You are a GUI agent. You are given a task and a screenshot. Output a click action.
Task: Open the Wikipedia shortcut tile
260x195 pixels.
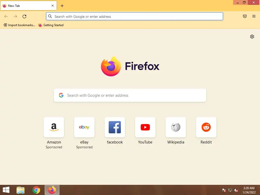[176, 127]
